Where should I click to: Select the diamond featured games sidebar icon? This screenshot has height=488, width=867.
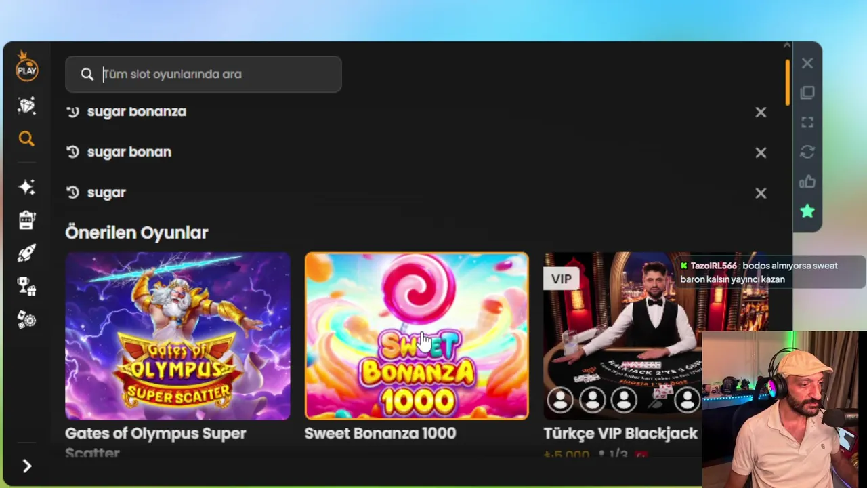point(26,106)
